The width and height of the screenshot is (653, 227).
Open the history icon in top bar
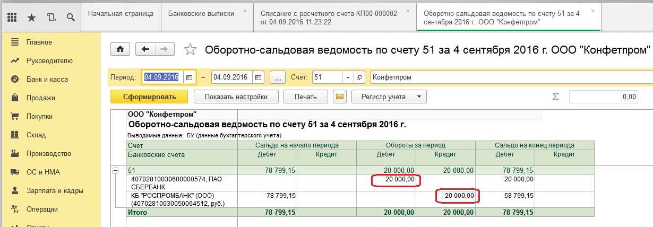pyautogui.click(x=51, y=18)
